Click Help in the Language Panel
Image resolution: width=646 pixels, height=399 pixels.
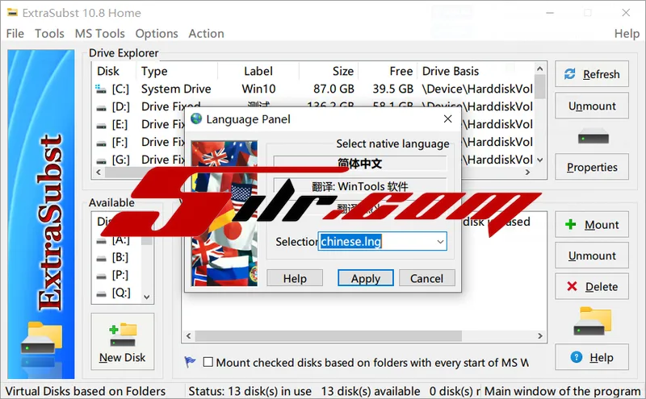click(x=295, y=278)
